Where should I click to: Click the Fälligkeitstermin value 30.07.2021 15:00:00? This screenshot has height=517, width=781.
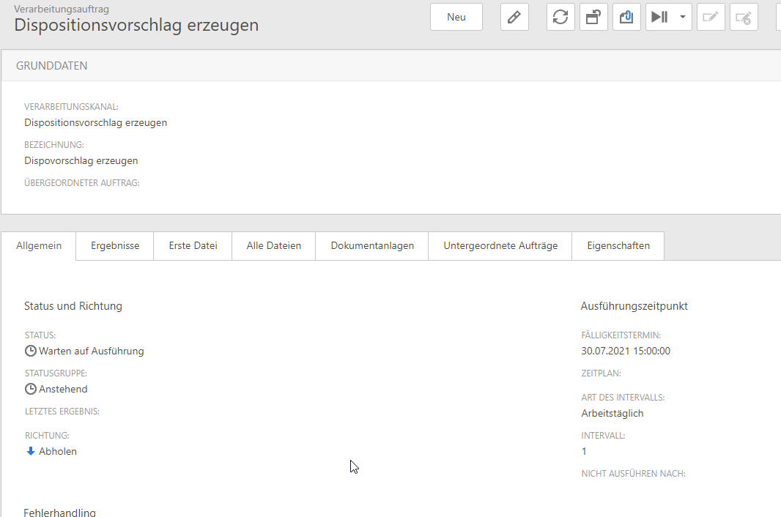[626, 351]
